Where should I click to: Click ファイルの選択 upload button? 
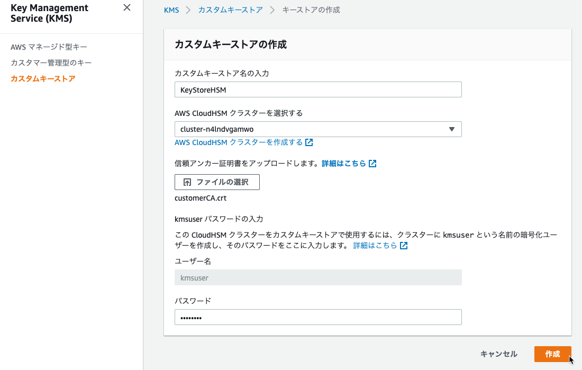pos(217,182)
